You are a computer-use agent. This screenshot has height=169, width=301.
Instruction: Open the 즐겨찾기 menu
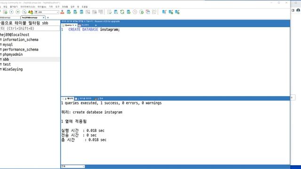coord(14,7)
